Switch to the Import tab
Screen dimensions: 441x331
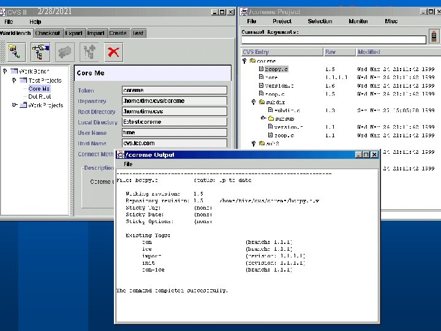[96, 33]
